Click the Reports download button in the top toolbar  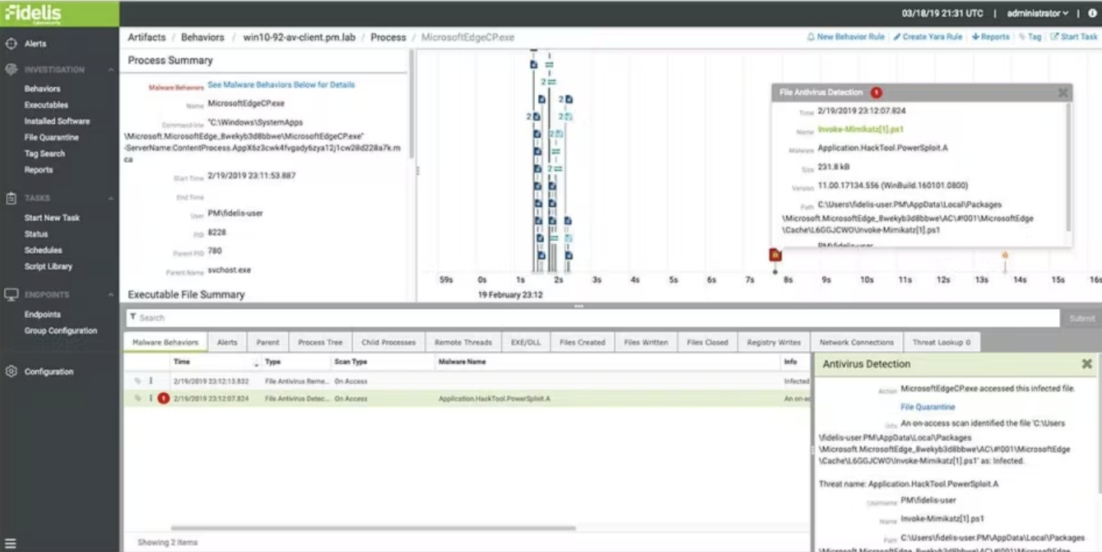pyautogui.click(x=991, y=37)
